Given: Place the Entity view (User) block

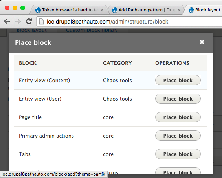Looking at the screenshot, I should 178,99.
